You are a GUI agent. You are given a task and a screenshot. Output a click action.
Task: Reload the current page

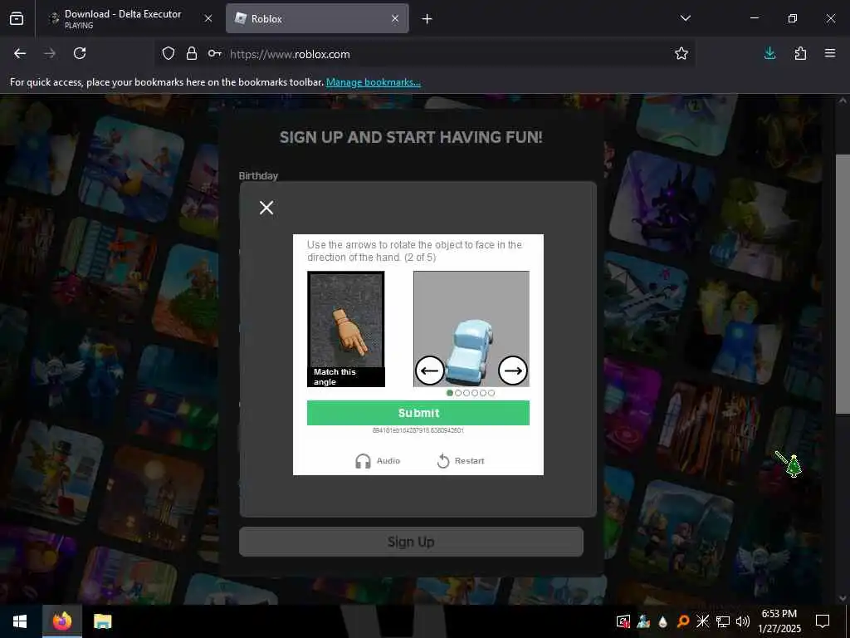click(80, 53)
